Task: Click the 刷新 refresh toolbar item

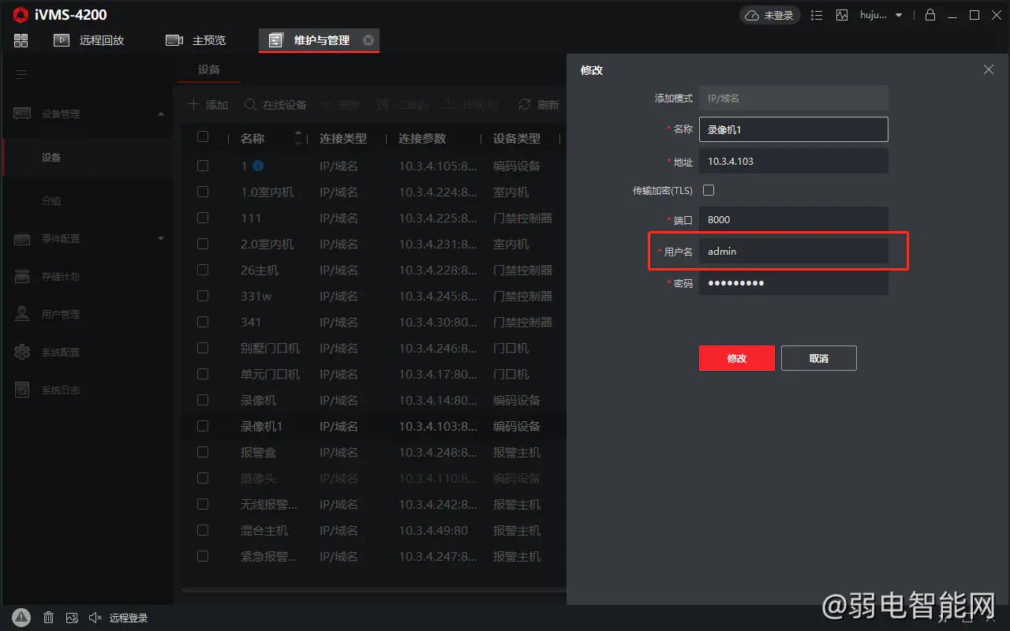Action: coord(539,105)
